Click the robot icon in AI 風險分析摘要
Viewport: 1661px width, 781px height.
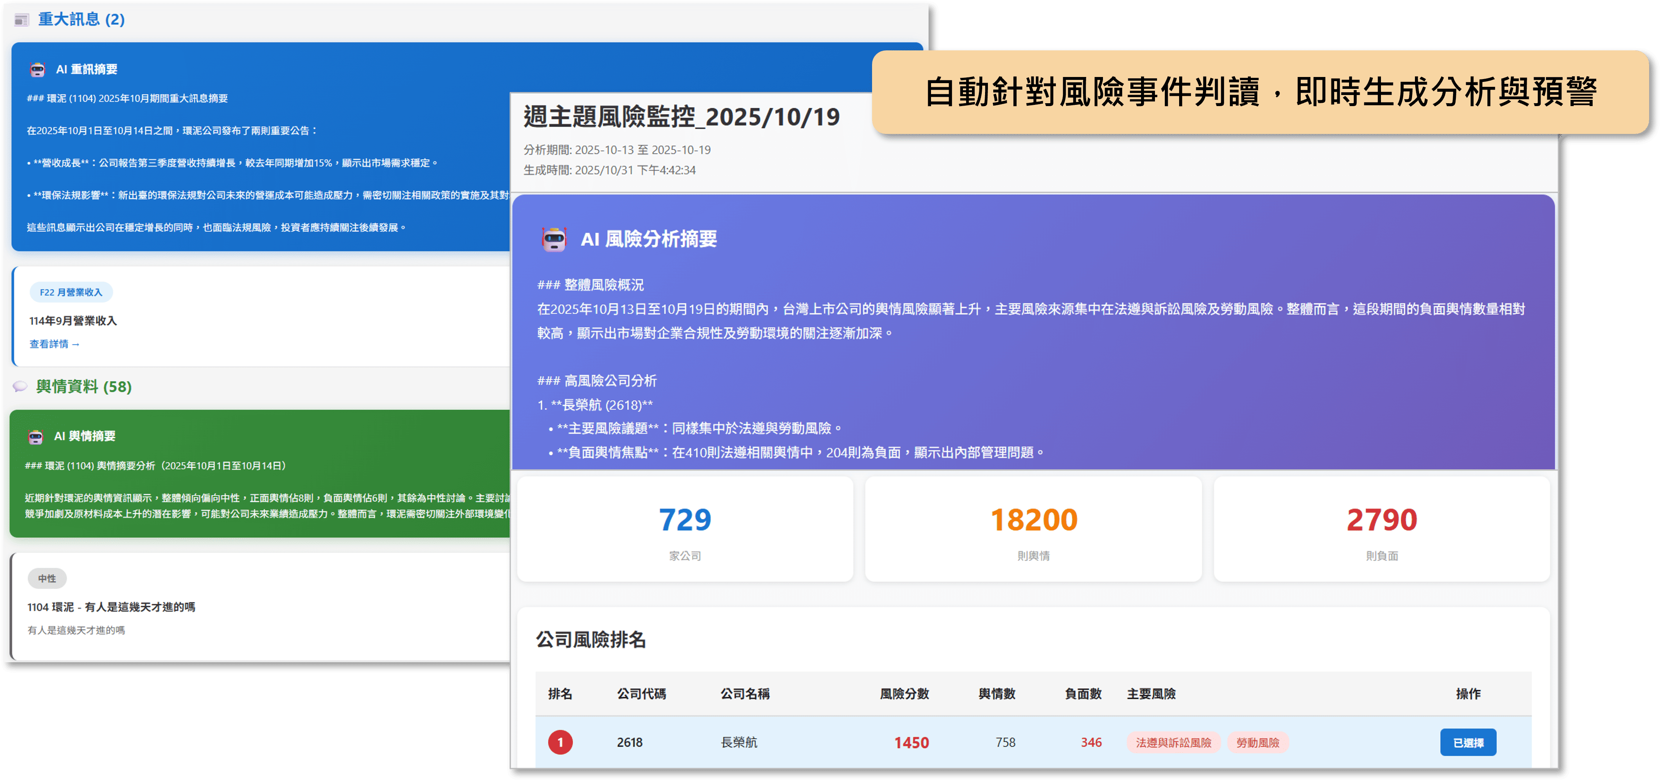coord(554,239)
